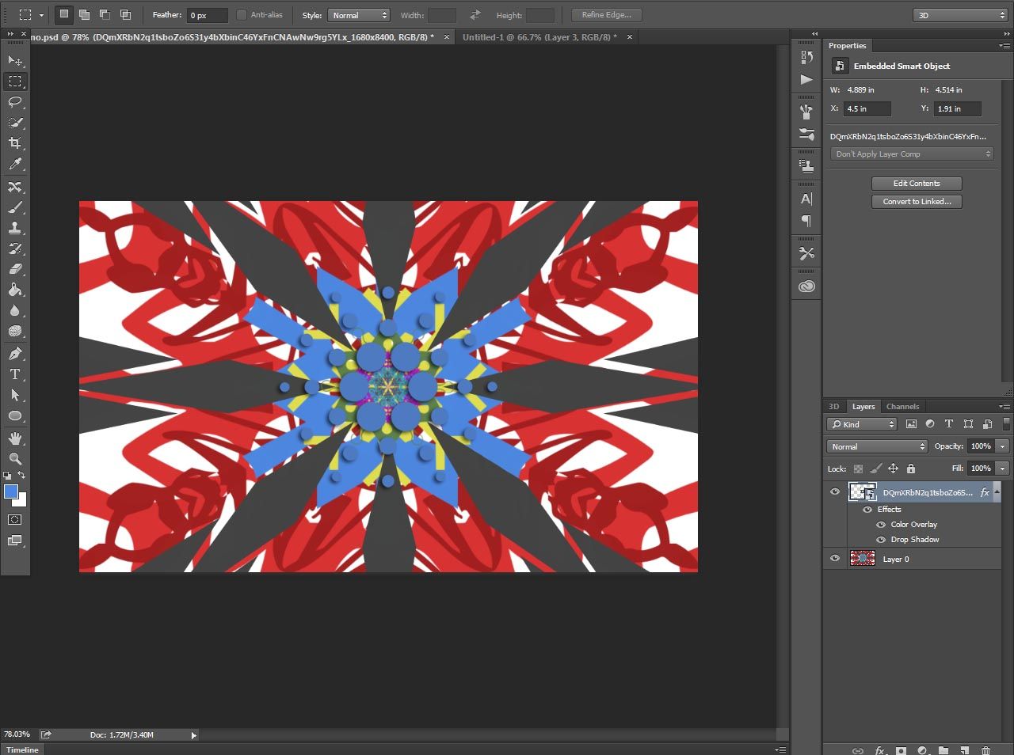Select the Hand tool
This screenshot has width=1014, height=755.
point(15,438)
